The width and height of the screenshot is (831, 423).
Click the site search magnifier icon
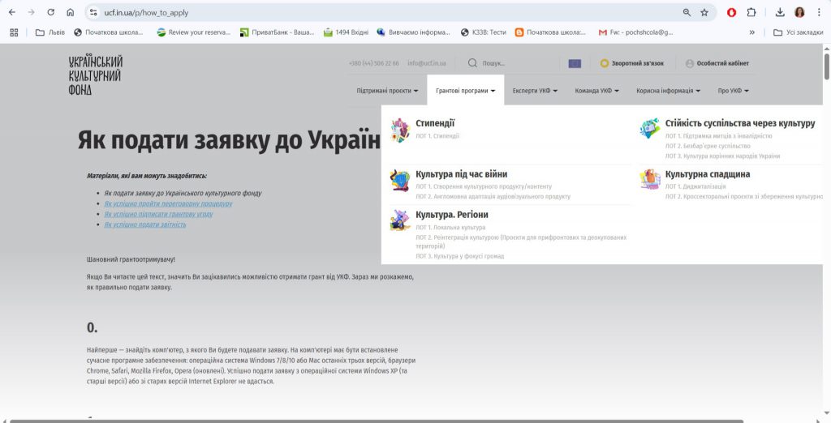[x=472, y=63]
